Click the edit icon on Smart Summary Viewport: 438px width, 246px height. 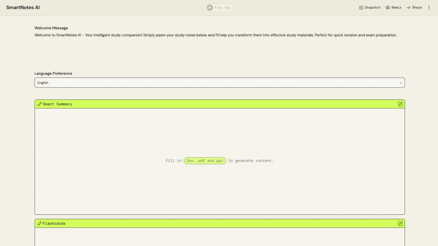(400, 104)
